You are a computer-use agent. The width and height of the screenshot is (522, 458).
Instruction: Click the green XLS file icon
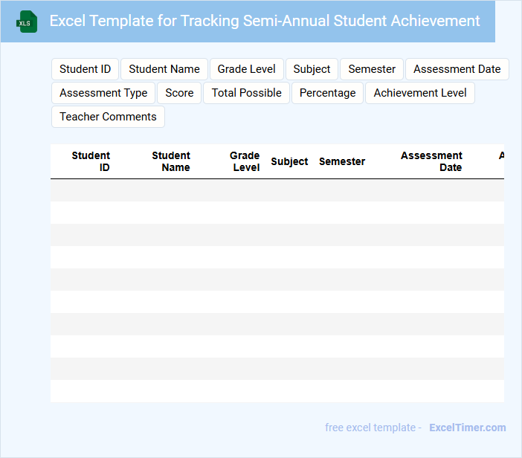coord(27,22)
